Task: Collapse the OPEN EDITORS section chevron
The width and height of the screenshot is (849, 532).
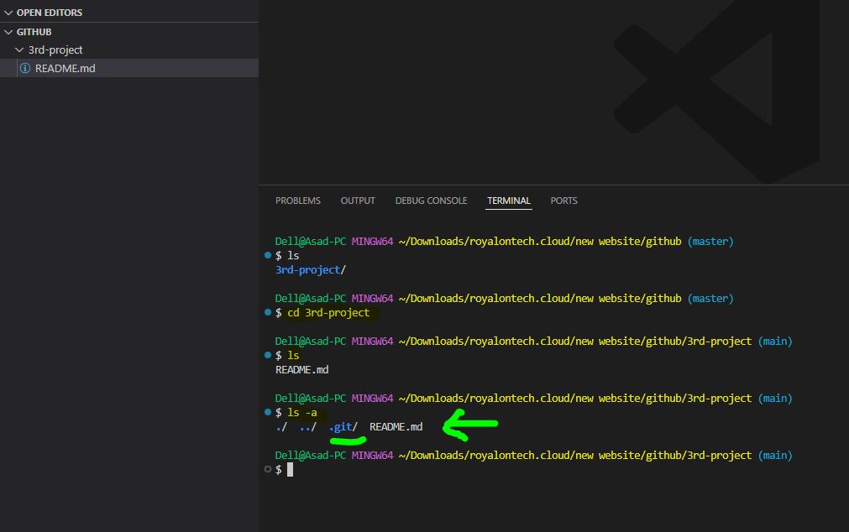Action: click(8, 13)
